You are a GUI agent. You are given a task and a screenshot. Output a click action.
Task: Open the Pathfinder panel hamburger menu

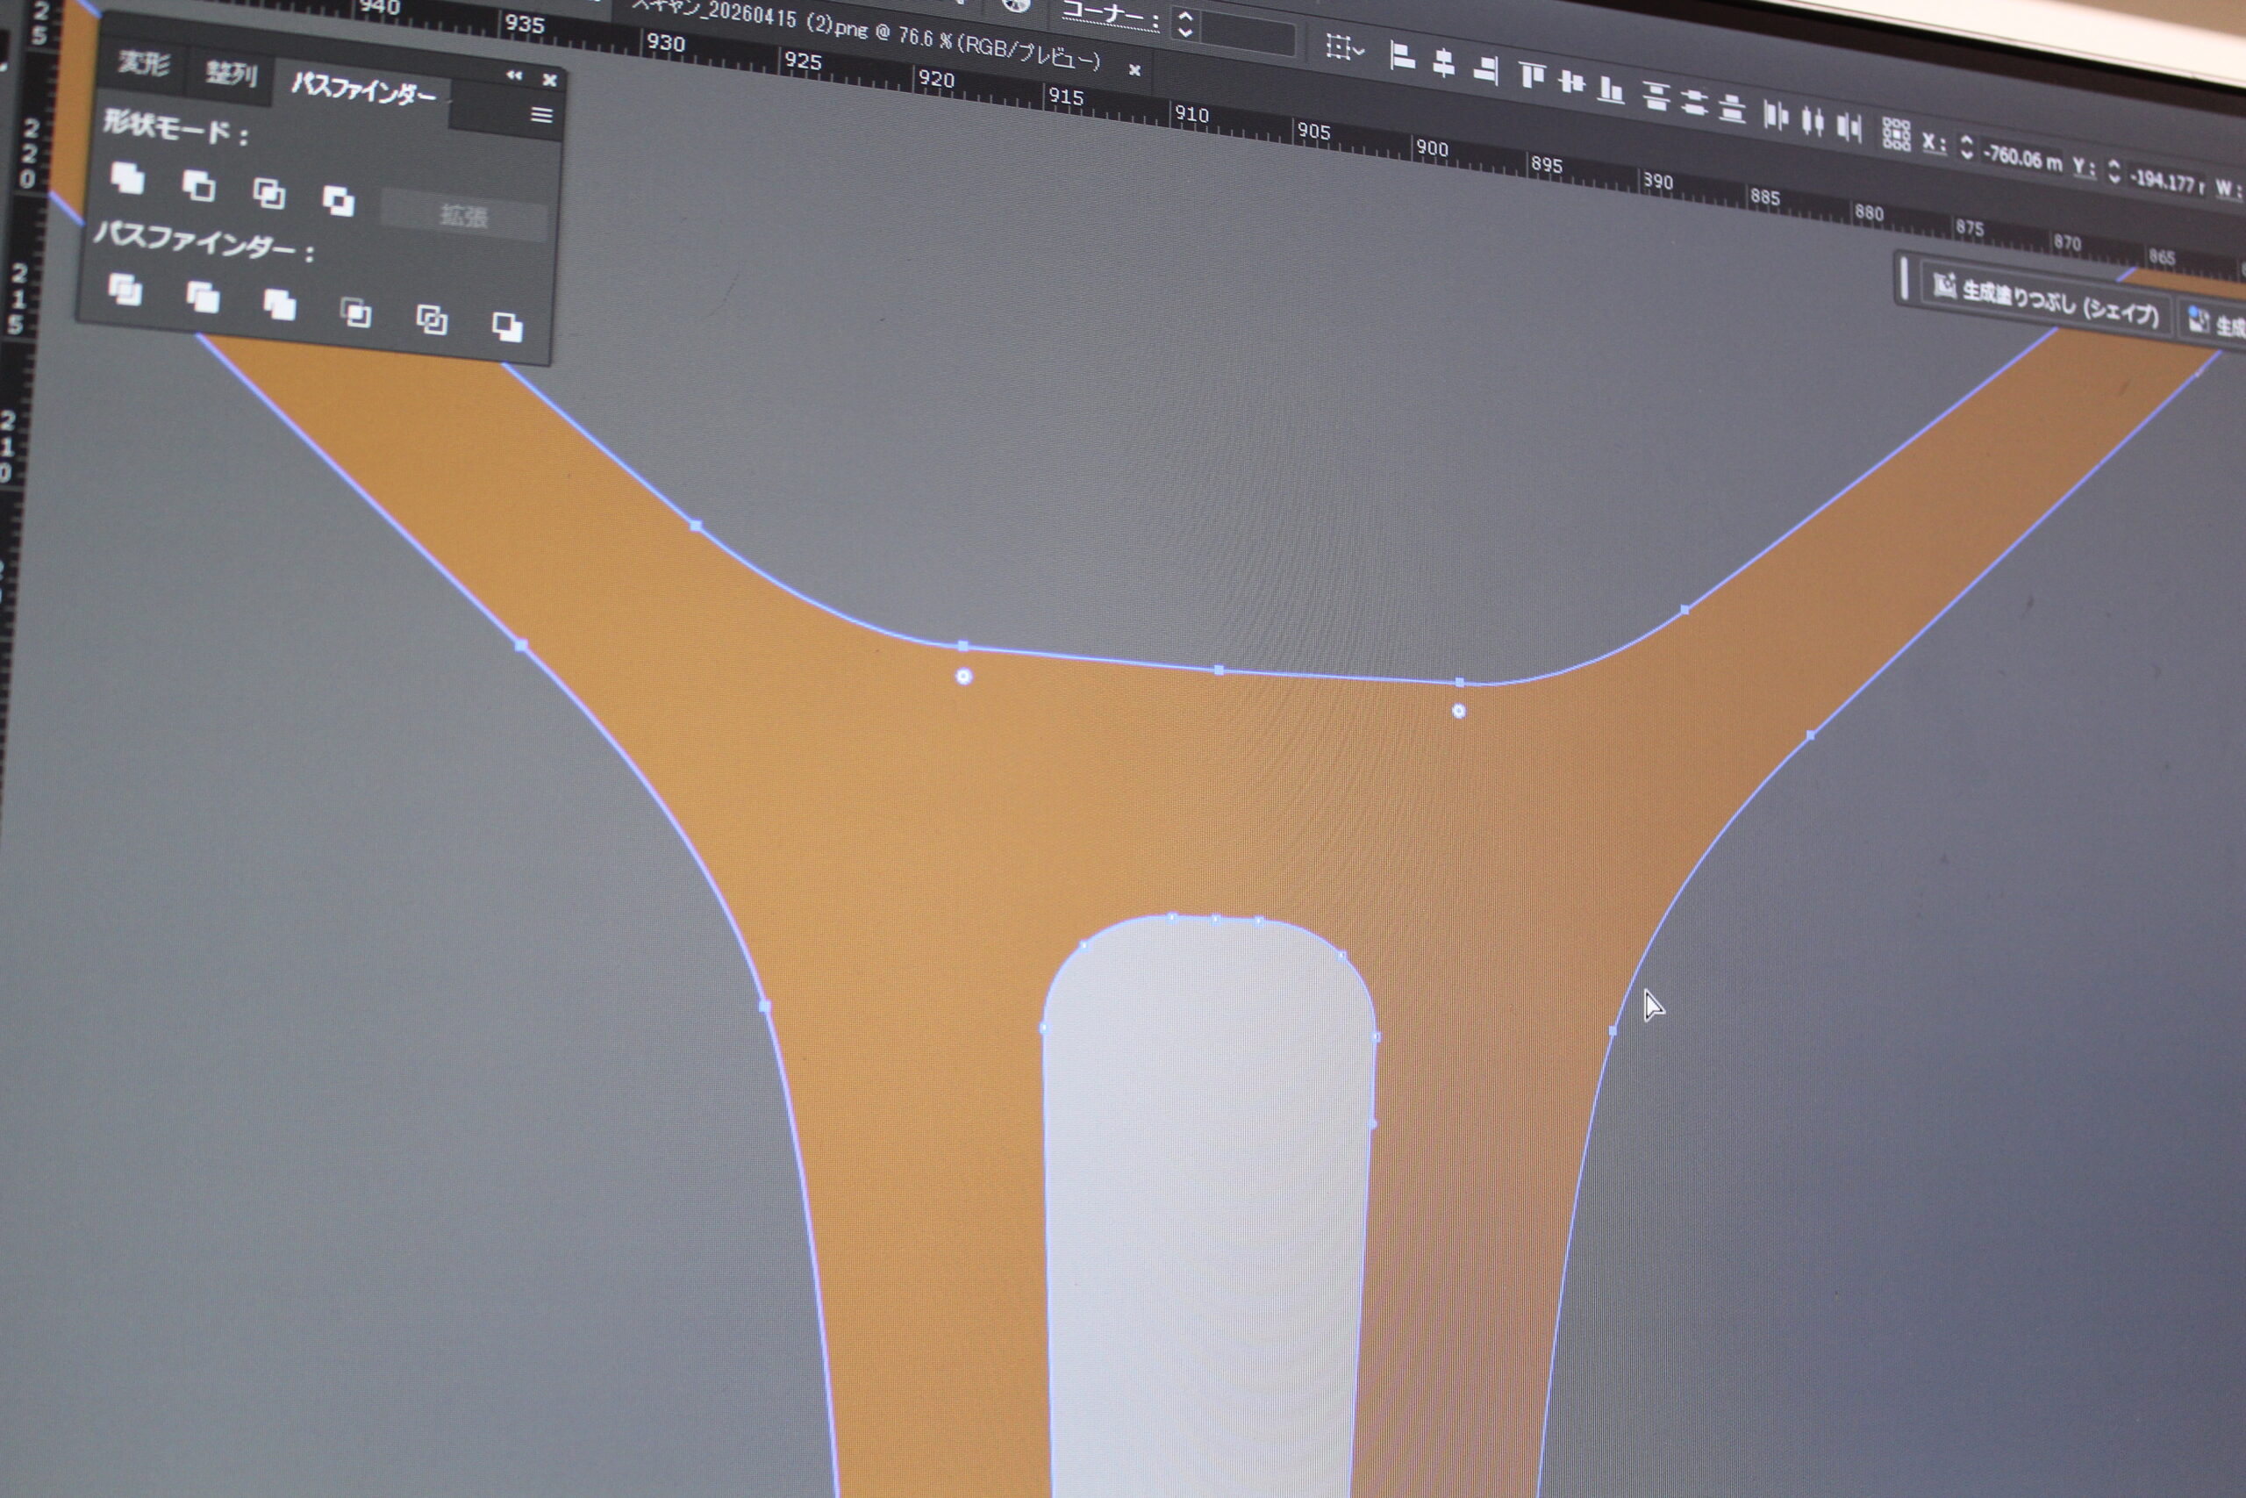[540, 116]
